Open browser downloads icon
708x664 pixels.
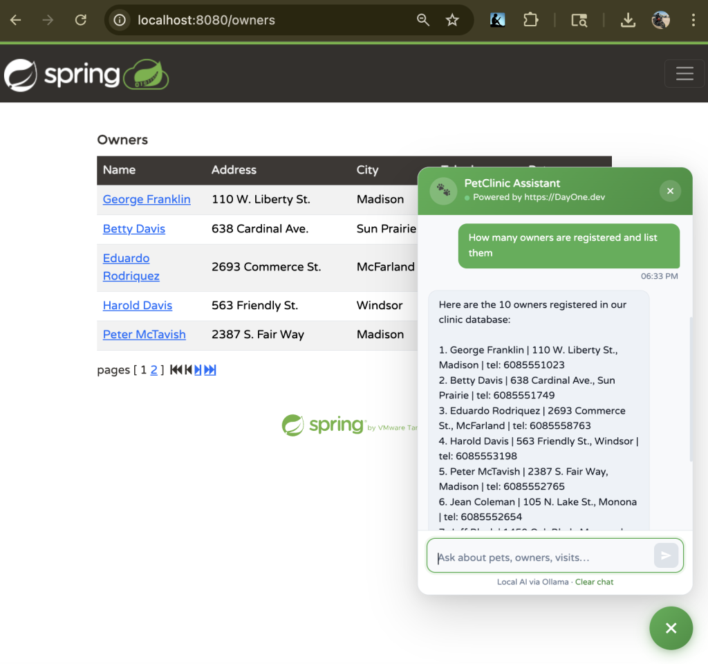[628, 20]
